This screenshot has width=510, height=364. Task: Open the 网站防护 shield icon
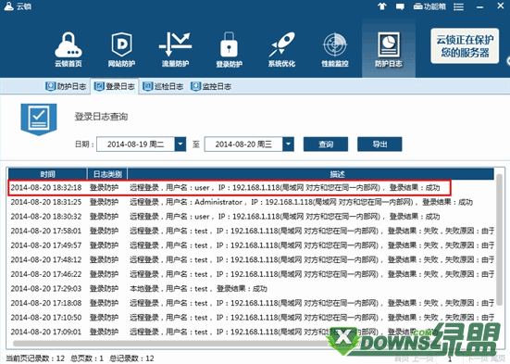(x=121, y=49)
